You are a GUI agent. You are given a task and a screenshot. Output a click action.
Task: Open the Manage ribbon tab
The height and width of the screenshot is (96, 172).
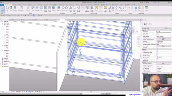72,5
